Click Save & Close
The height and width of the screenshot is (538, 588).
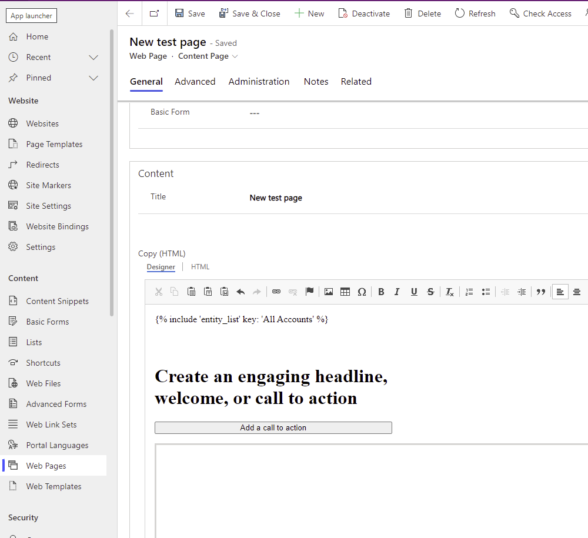click(x=250, y=14)
